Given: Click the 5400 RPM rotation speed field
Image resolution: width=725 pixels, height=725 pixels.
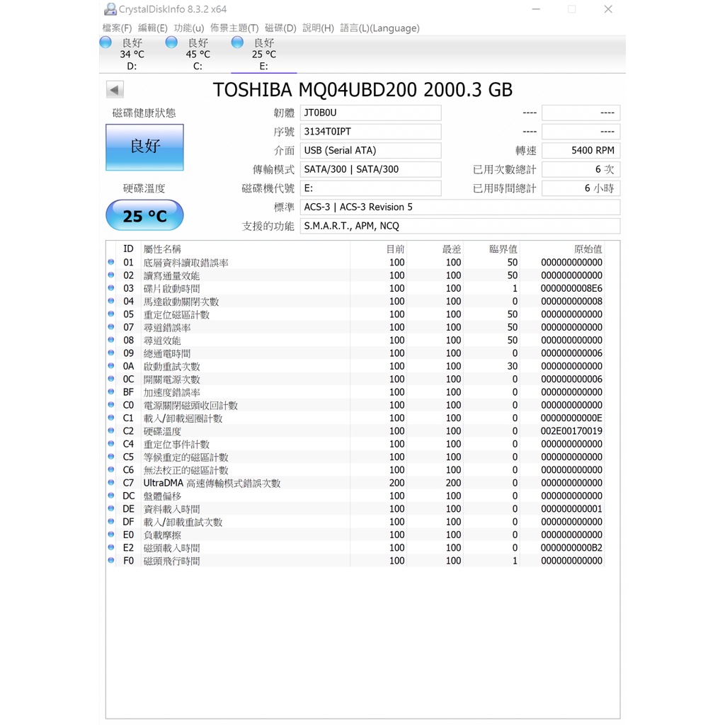Looking at the screenshot, I should 581,151.
